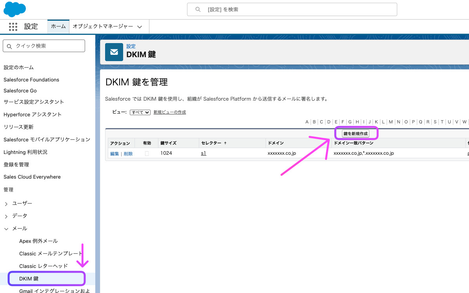
Task: Open the s1 selector link
Action: [x=203, y=153]
